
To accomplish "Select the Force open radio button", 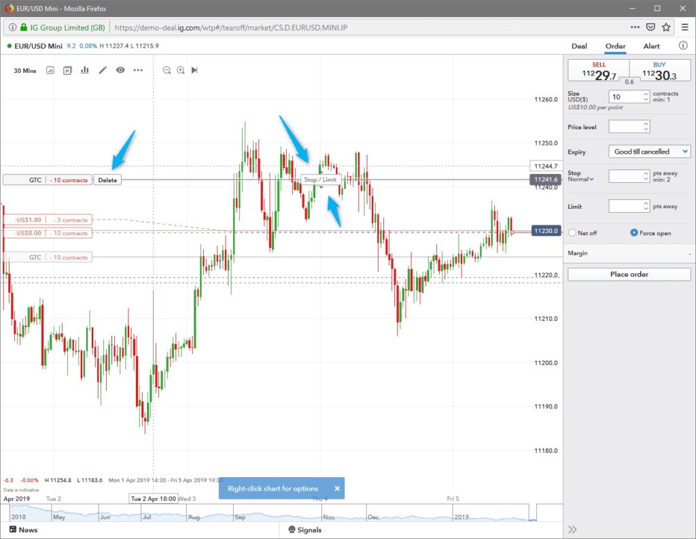I will tap(633, 232).
